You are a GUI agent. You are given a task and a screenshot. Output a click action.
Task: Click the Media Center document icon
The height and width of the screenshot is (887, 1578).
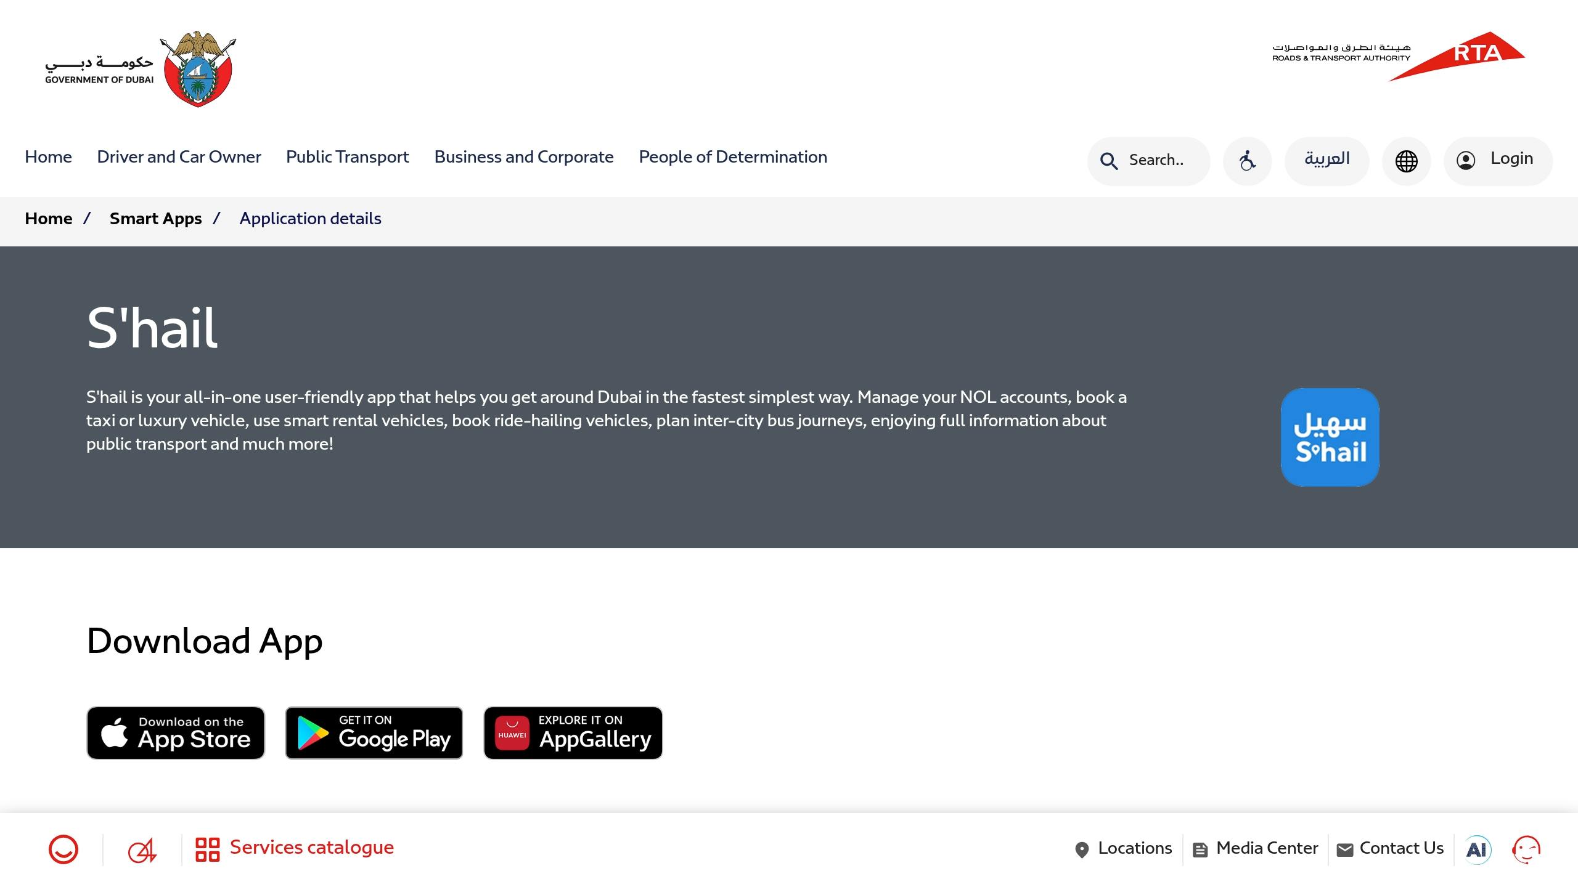pos(1200,850)
